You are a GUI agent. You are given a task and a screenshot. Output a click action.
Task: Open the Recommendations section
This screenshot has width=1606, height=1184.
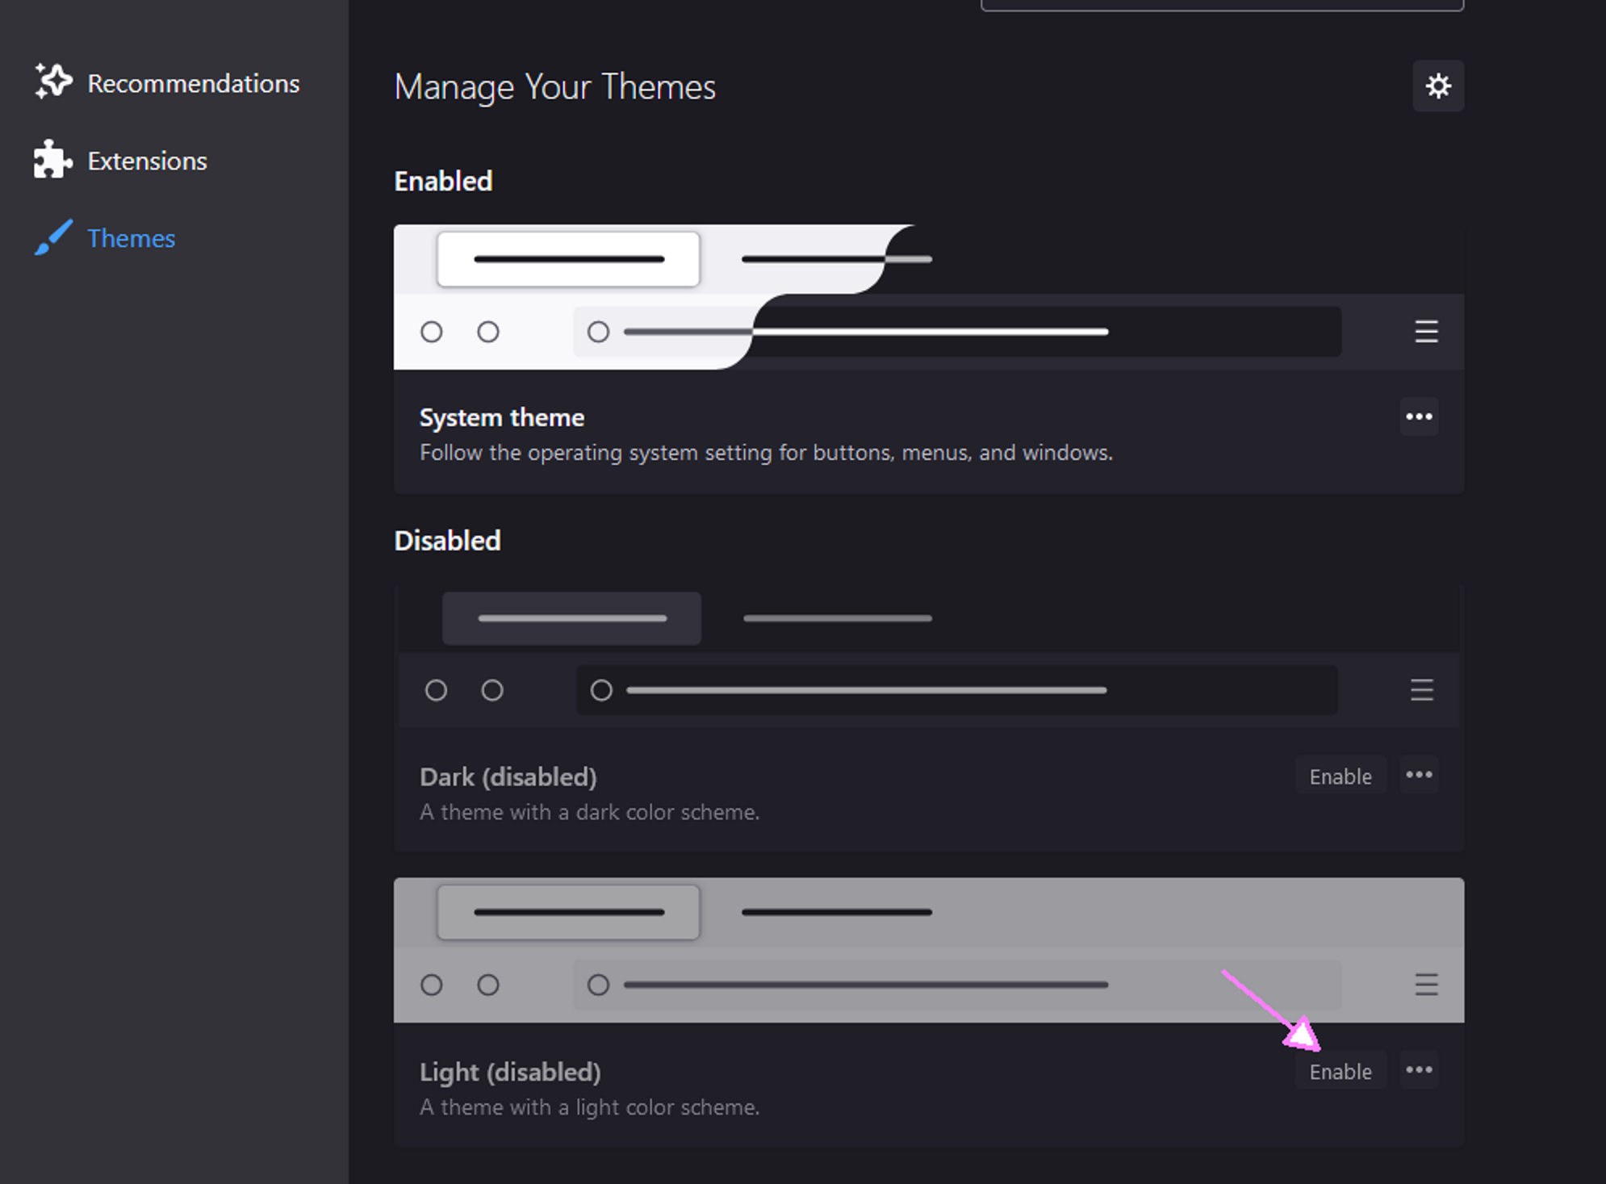[193, 84]
